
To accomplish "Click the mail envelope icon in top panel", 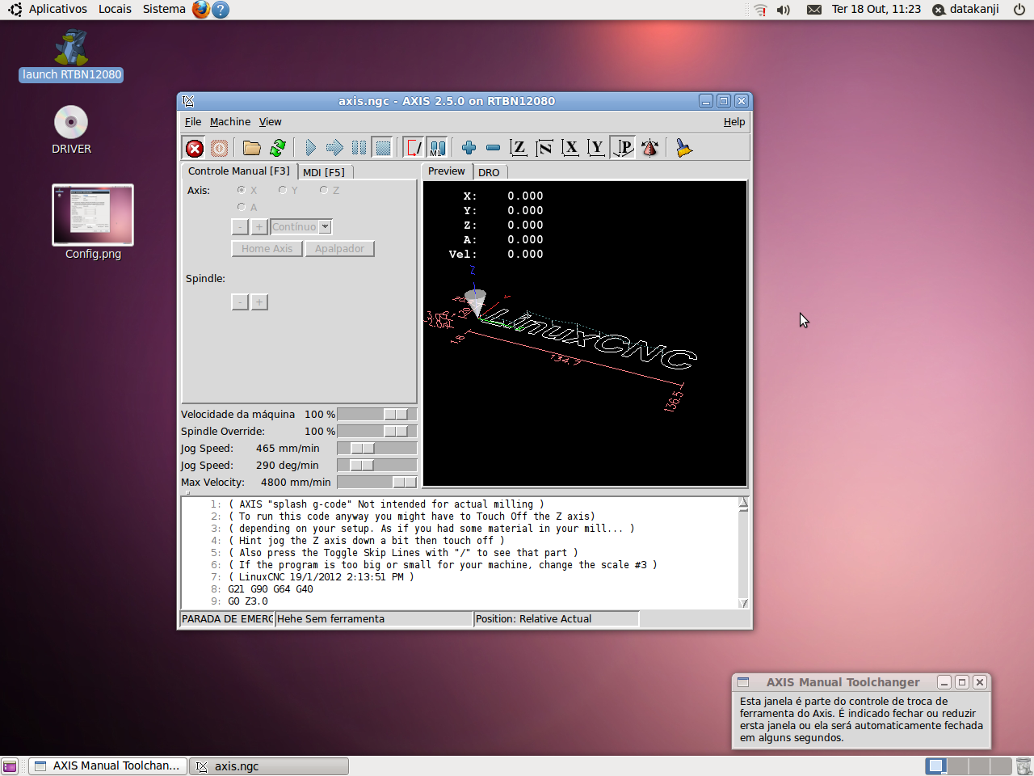I will click(x=814, y=10).
